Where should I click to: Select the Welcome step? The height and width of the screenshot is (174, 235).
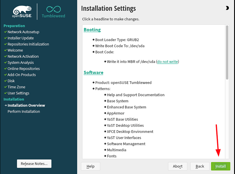tap(15, 50)
